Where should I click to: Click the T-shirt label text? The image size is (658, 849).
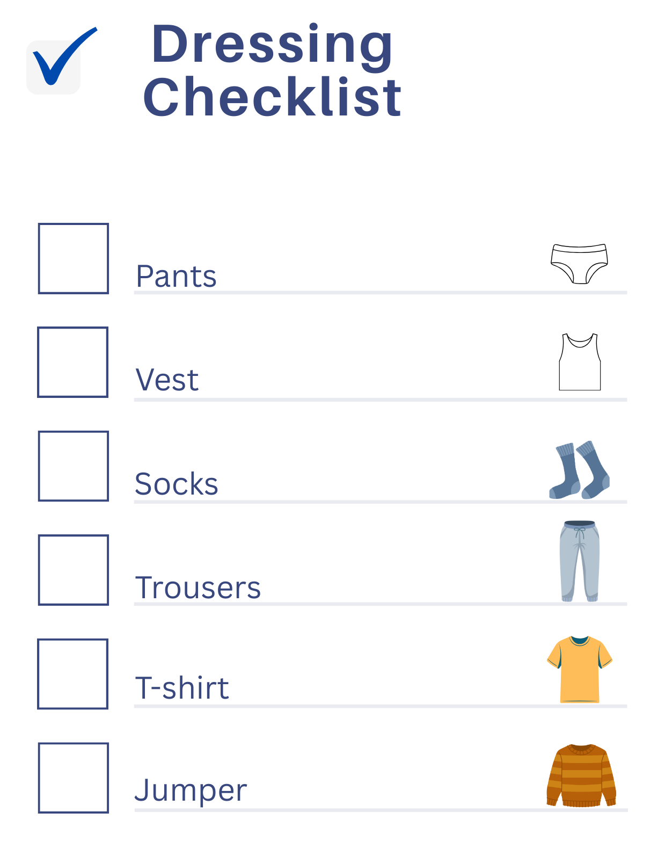tap(182, 688)
